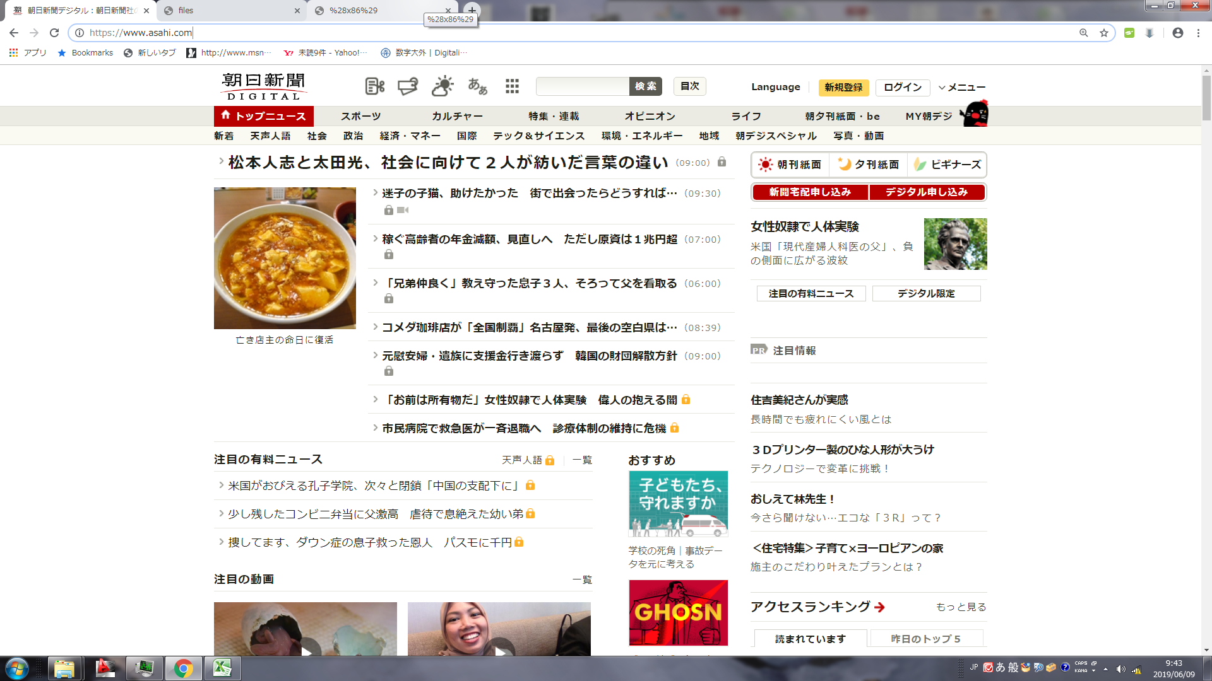Viewport: 1212px width, 681px height.
Task: Open volume speaker icon in system tray
Action: point(1120,669)
